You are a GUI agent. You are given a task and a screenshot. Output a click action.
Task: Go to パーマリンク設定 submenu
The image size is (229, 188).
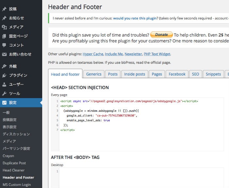click(16, 148)
